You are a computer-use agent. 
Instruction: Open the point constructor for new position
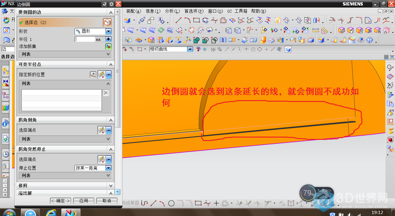[x=93, y=75]
